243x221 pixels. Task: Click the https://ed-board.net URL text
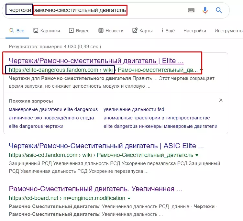tap(33, 198)
